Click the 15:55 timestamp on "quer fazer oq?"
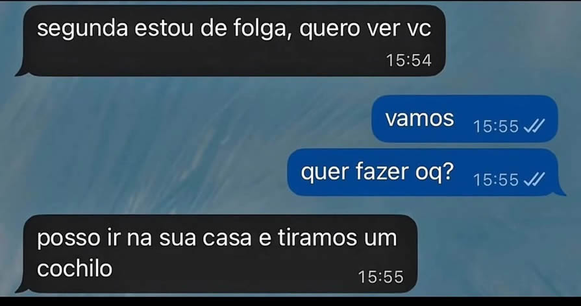 coord(496,180)
